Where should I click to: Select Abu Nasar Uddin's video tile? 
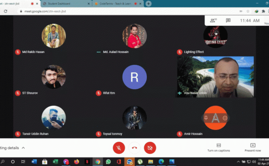(x=215, y=77)
